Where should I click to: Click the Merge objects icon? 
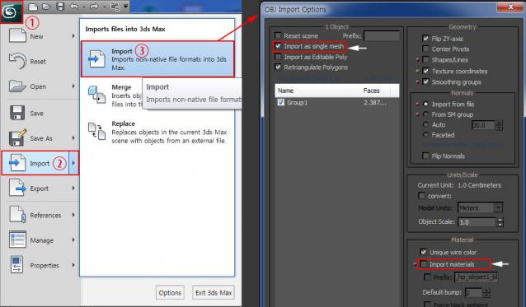click(96, 95)
